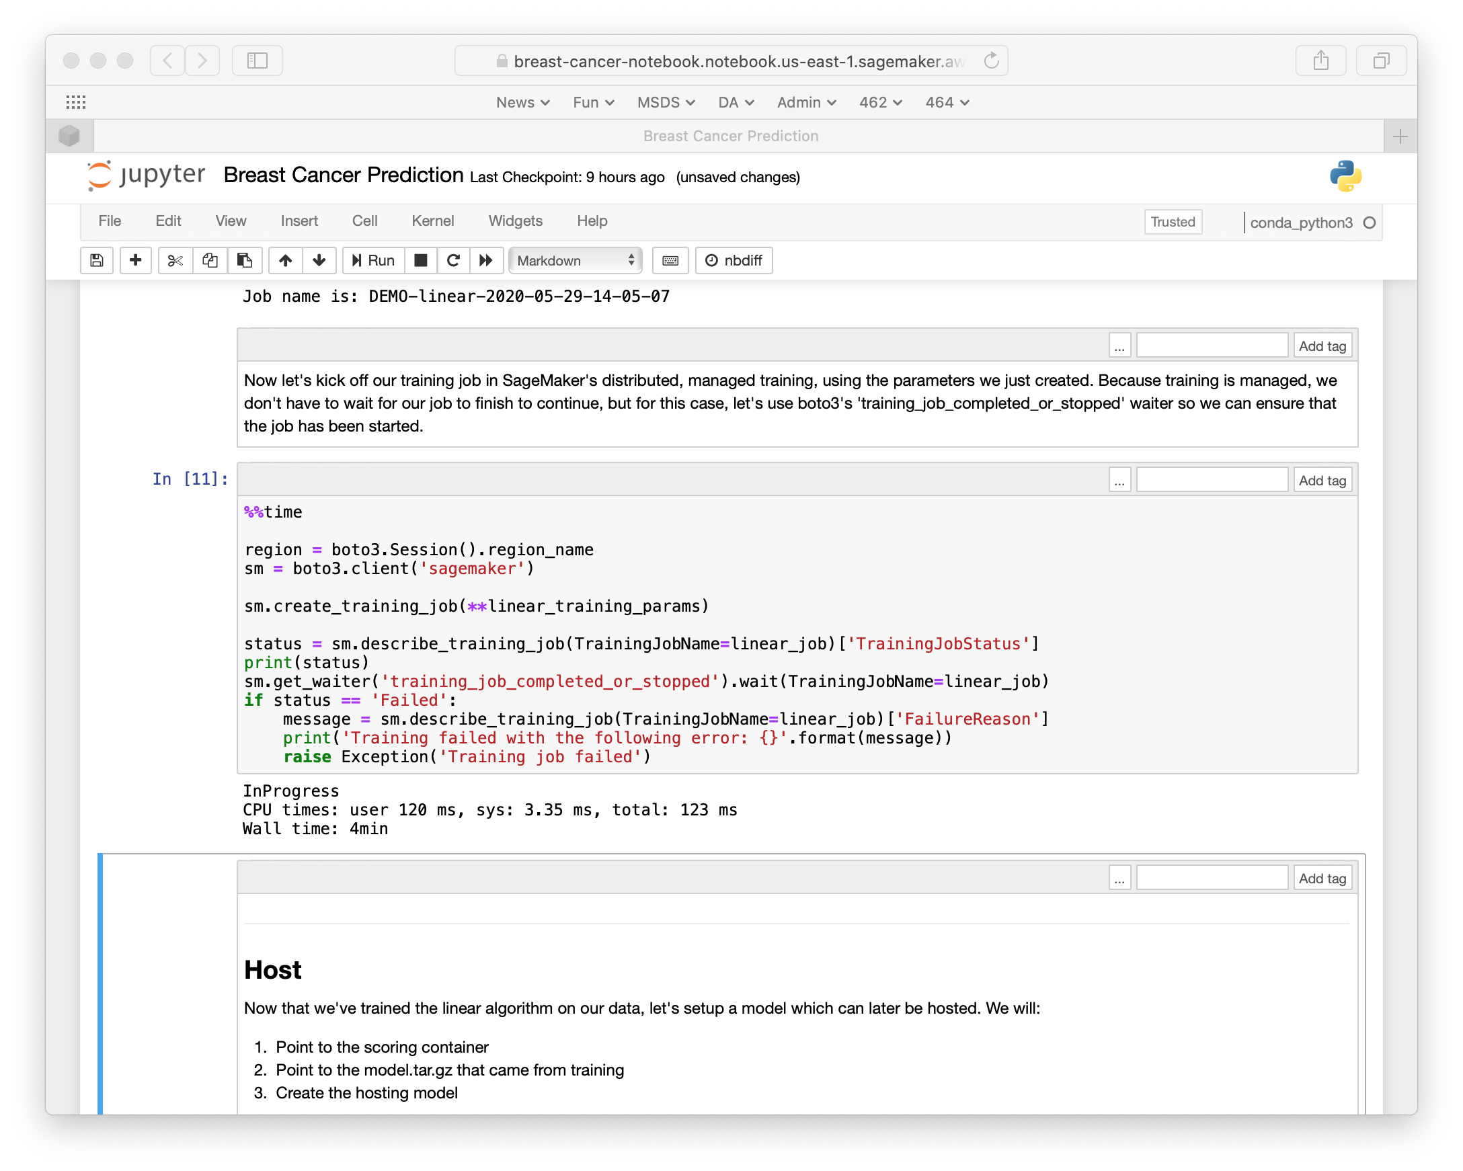Insert cell below with plus icon
This screenshot has height=1171, width=1463.
coord(136,261)
